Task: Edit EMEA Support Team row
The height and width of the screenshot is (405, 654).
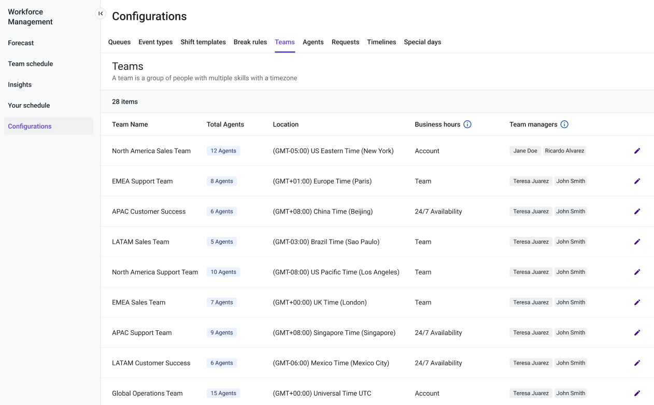Action: pos(637,181)
